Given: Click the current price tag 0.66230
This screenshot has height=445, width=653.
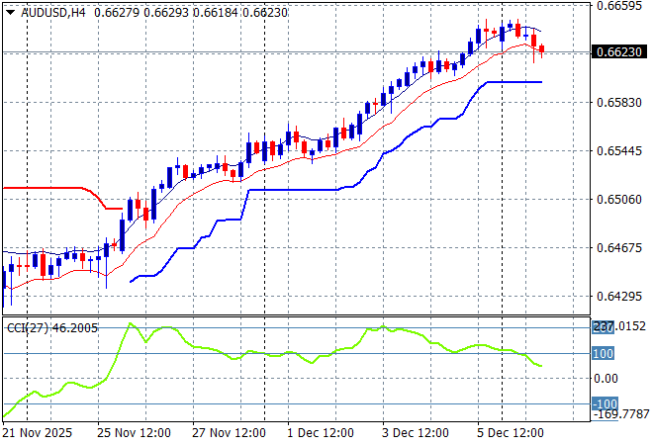Looking at the screenshot, I should click(624, 51).
